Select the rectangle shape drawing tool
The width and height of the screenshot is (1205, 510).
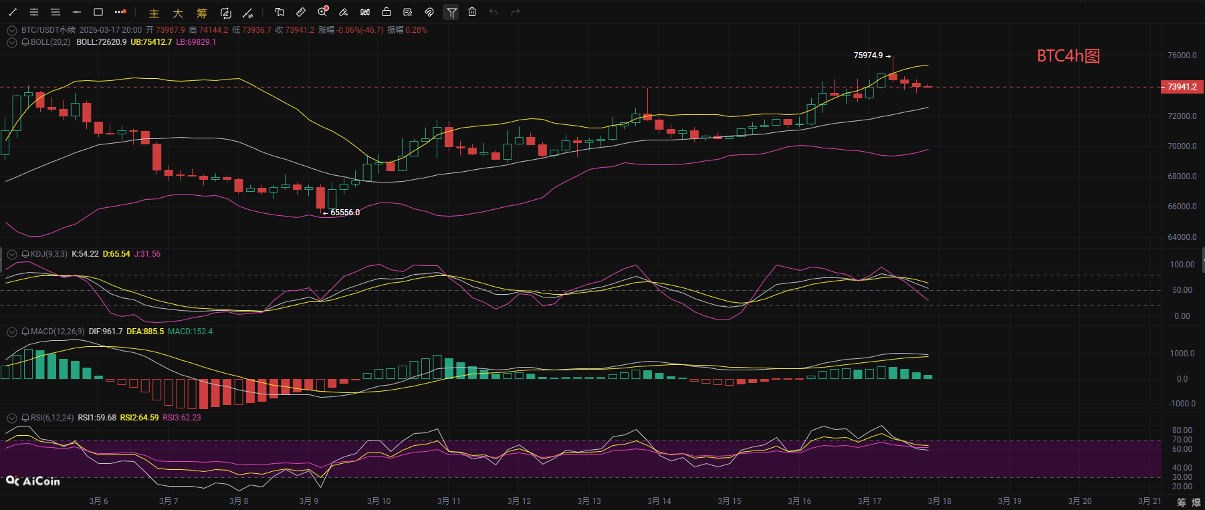pyautogui.click(x=98, y=12)
